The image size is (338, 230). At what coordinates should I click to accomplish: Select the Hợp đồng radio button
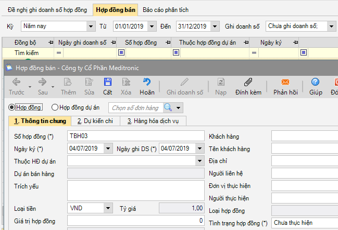[x=12, y=107]
